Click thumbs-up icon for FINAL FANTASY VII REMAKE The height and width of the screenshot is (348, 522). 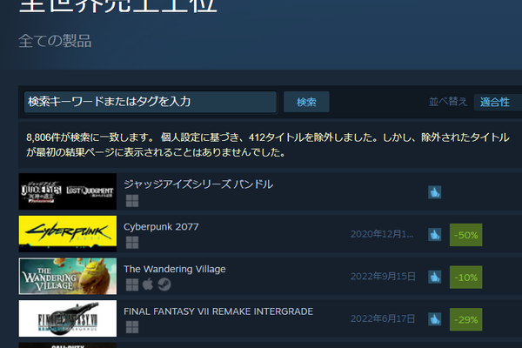(434, 319)
